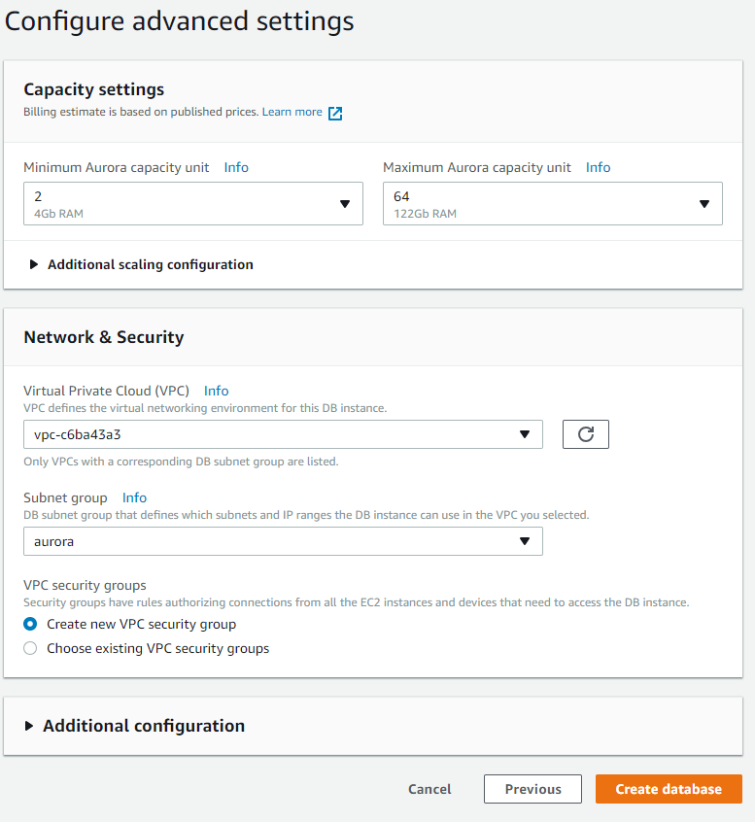Open Maximum Aurora capacity unit dropdown showing 64

pyautogui.click(x=553, y=204)
